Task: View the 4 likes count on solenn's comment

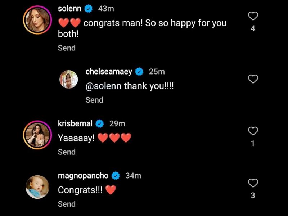Action: [x=253, y=28]
